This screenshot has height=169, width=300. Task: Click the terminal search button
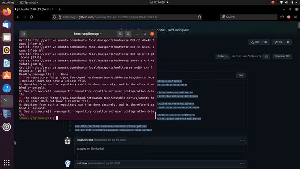[120, 34]
